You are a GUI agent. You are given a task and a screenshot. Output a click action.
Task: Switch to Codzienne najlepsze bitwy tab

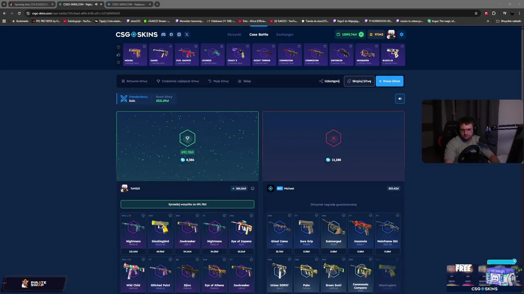178,81
